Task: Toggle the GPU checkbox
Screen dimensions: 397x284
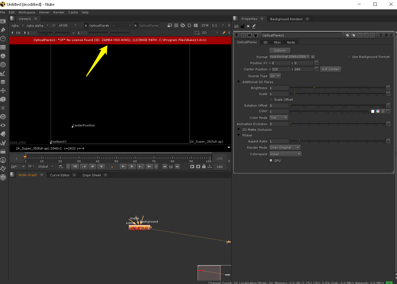Action: 271,160
